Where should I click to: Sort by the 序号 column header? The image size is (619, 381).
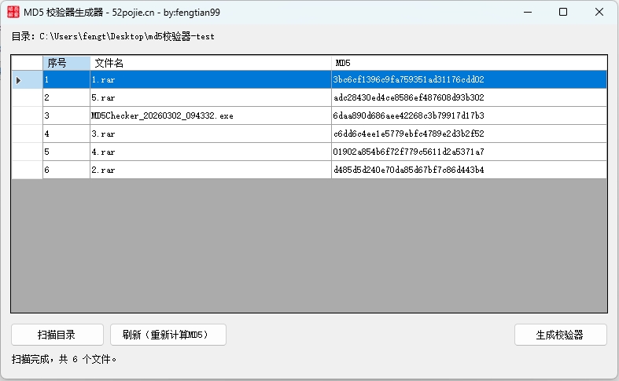coord(66,63)
